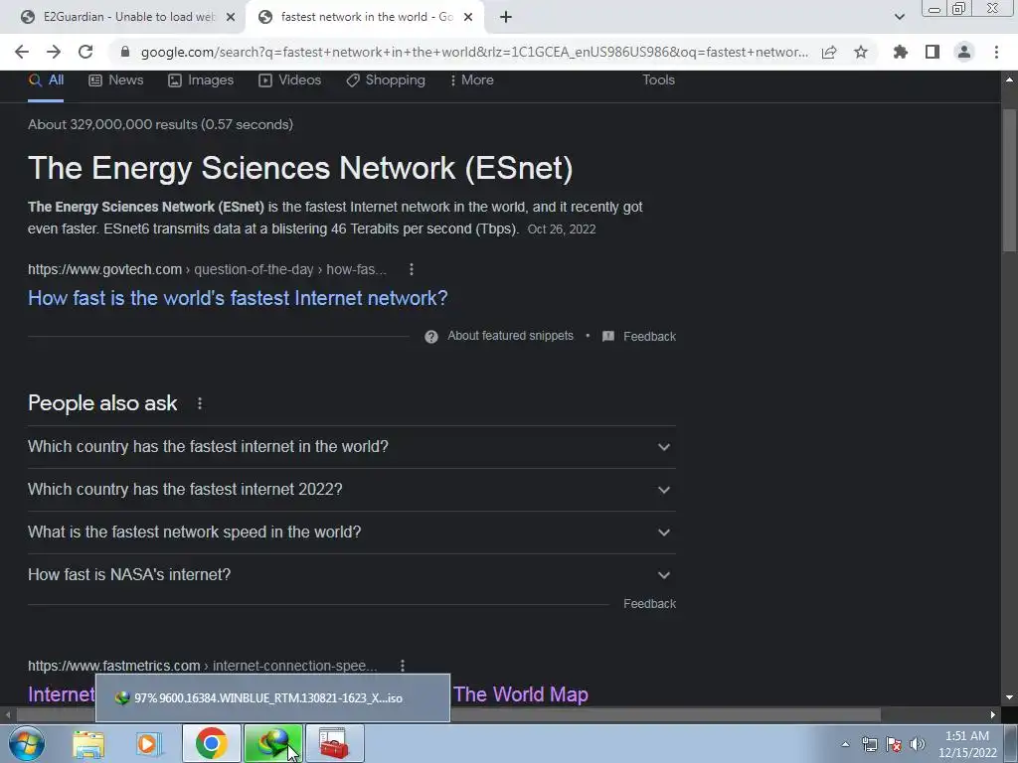The image size is (1018, 763).
Task: Open the Chrome three-dot menu
Action: point(996,52)
